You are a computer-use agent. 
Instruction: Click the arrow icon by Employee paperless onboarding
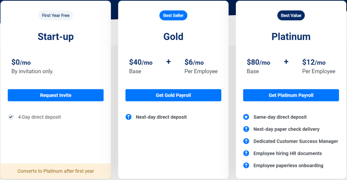[x=246, y=165]
